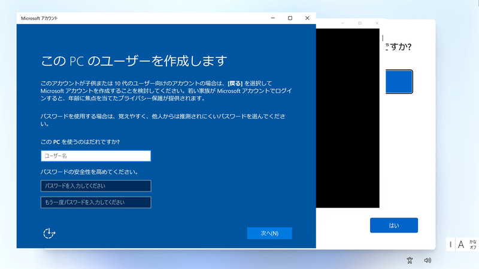Click the Microsoft アカウント title bar text
Image resolution: width=479 pixels, height=269 pixels.
tap(39, 19)
